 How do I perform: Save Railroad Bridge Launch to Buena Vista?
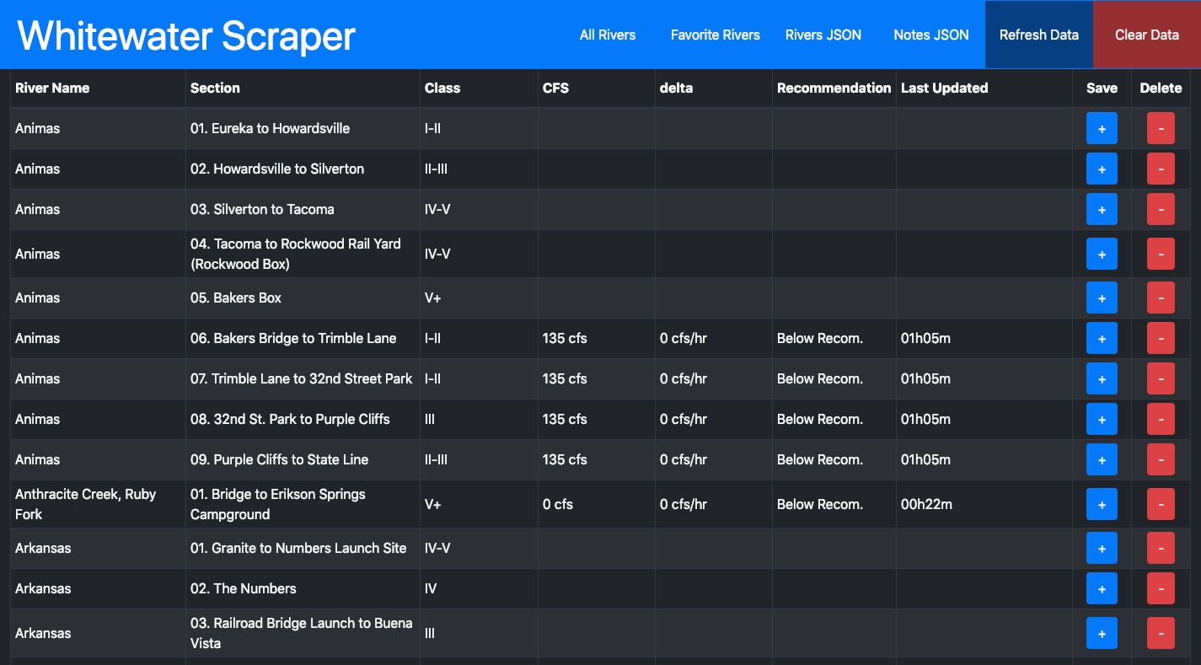pyautogui.click(x=1102, y=633)
